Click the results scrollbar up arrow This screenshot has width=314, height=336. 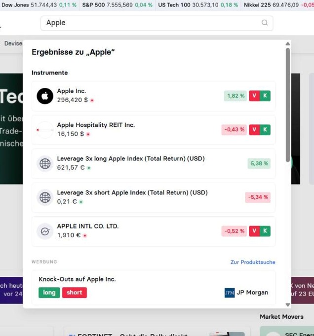point(288,44)
